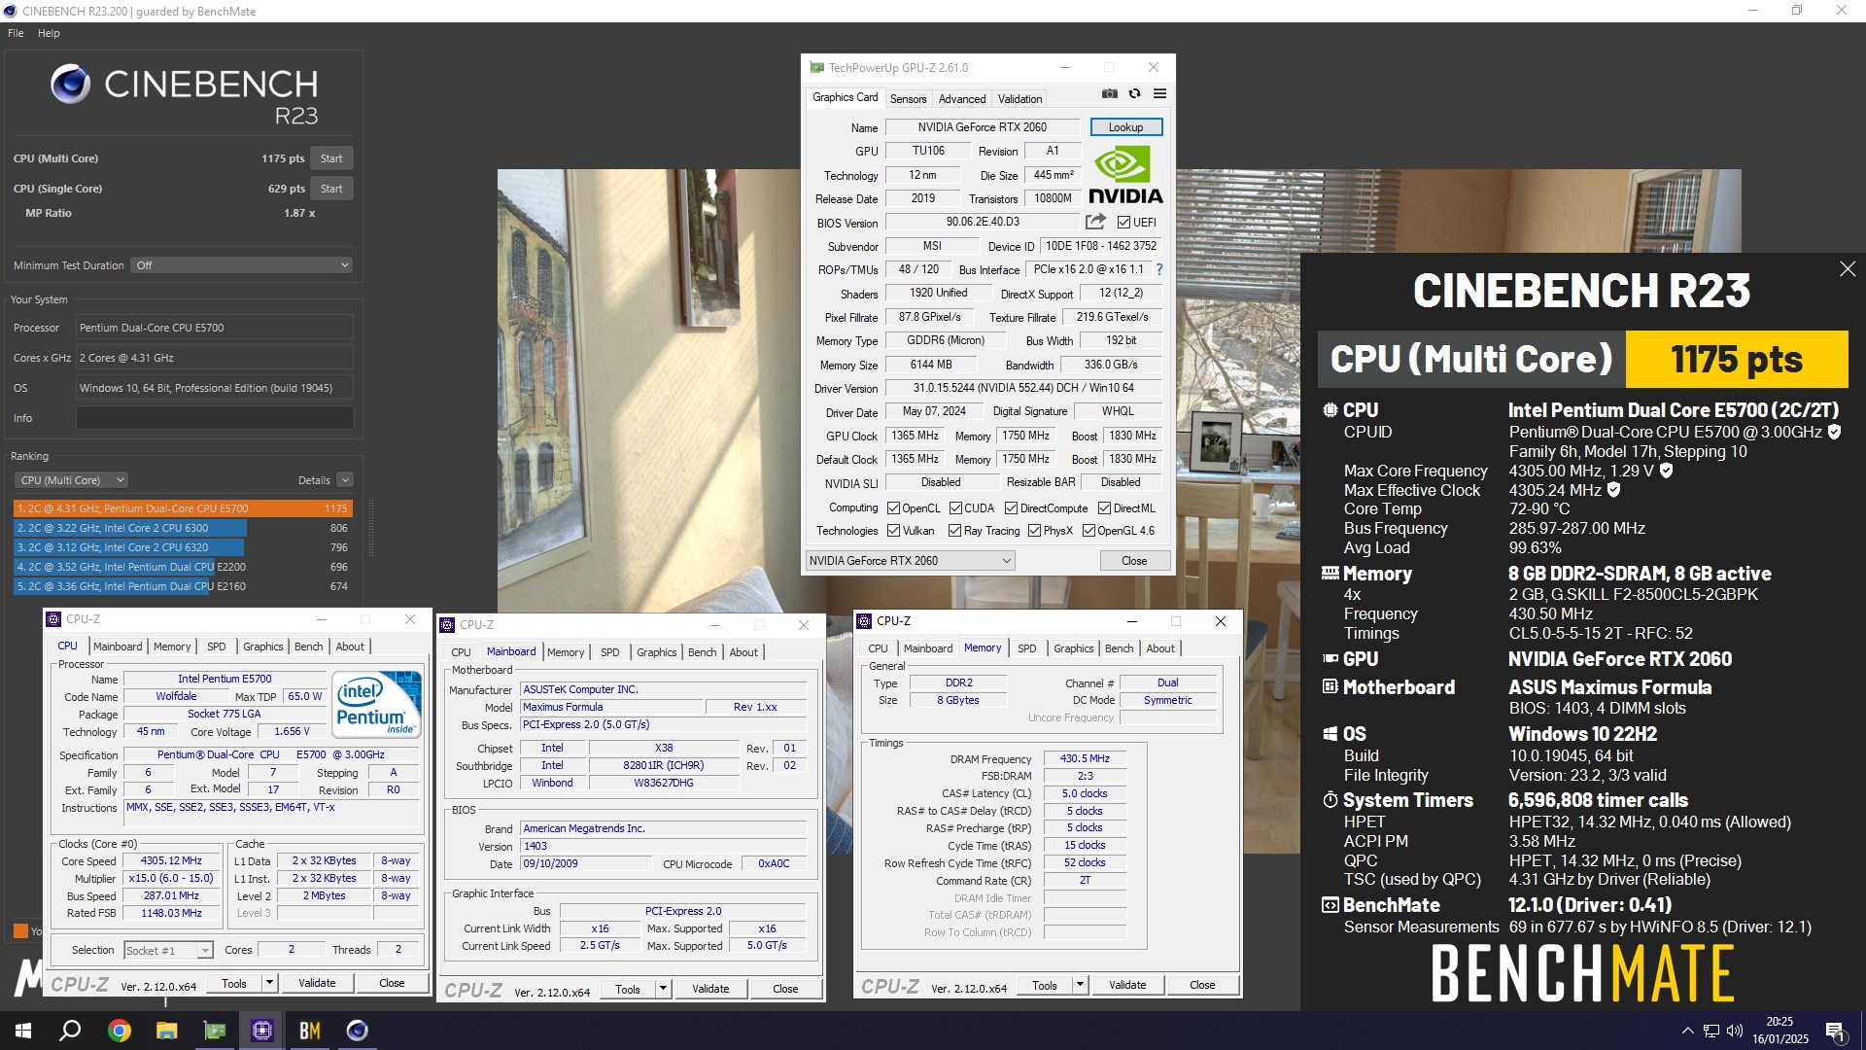Click GPU-Z refresh icon
The height and width of the screenshot is (1050, 1866).
[1134, 94]
